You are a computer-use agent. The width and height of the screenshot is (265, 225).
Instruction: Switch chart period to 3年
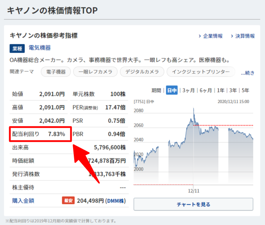point(233,91)
